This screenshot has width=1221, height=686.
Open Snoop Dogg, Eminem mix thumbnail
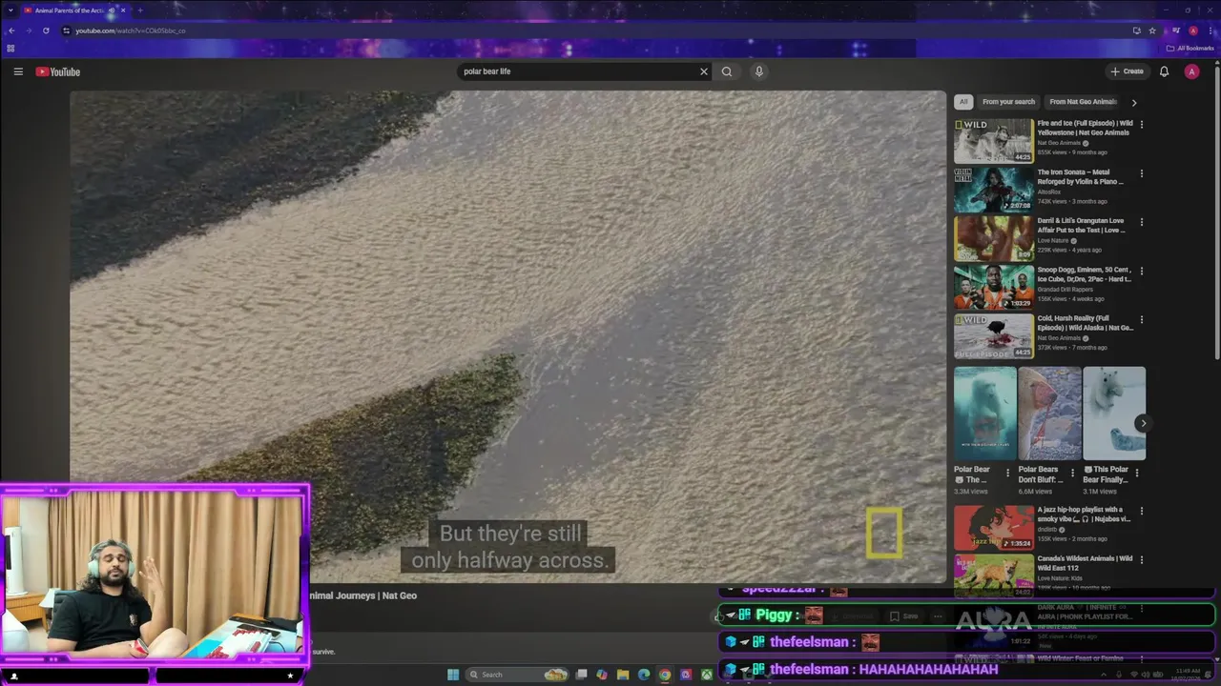pyautogui.click(x=993, y=287)
